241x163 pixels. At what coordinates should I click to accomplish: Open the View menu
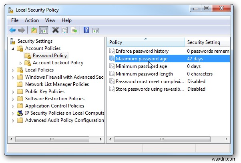click(x=50, y=20)
